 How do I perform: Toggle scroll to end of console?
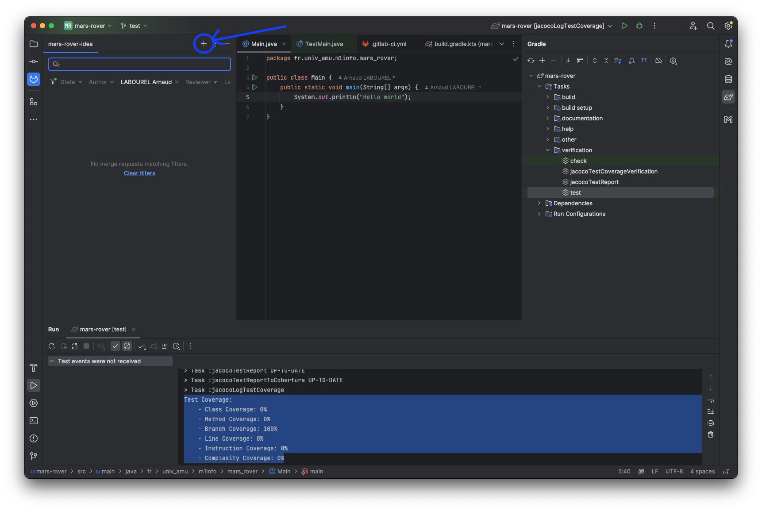click(711, 411)
